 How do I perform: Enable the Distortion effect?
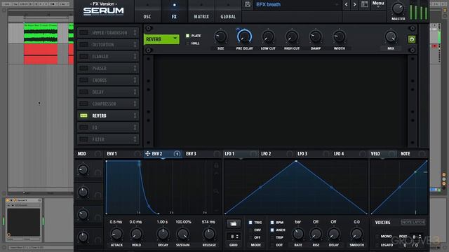83,45
